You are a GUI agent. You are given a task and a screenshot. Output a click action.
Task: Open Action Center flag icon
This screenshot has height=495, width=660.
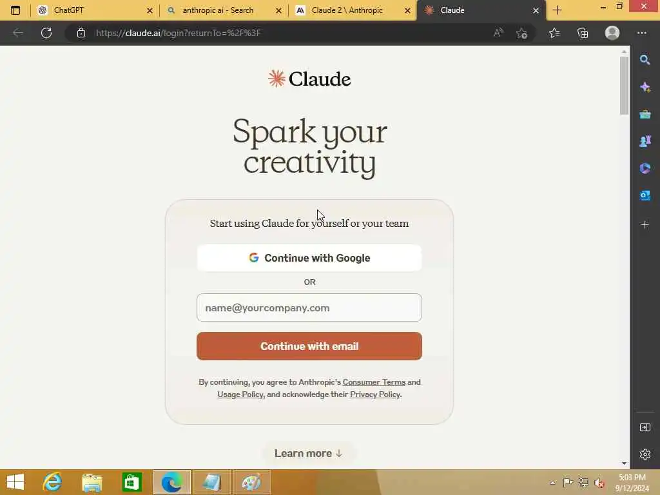point(568,483)
